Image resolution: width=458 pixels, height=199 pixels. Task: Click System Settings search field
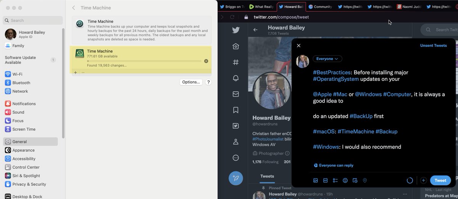tap(33, 20)
